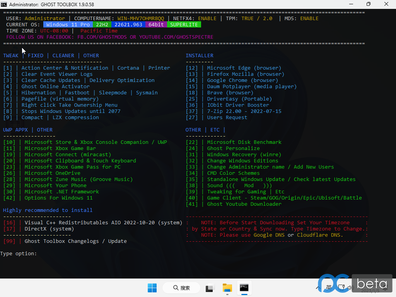Click the 'Type option:' prompt line

(x=19, y=254)
